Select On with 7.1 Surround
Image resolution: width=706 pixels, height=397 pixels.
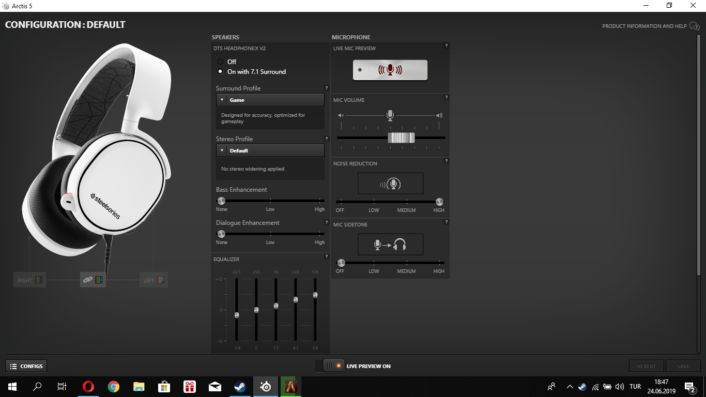(x=220, y=72)
